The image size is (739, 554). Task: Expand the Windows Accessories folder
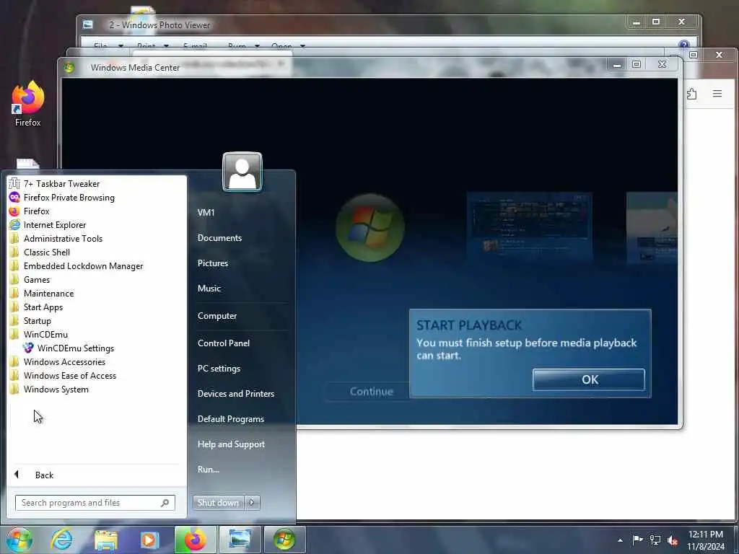[58, 362]
